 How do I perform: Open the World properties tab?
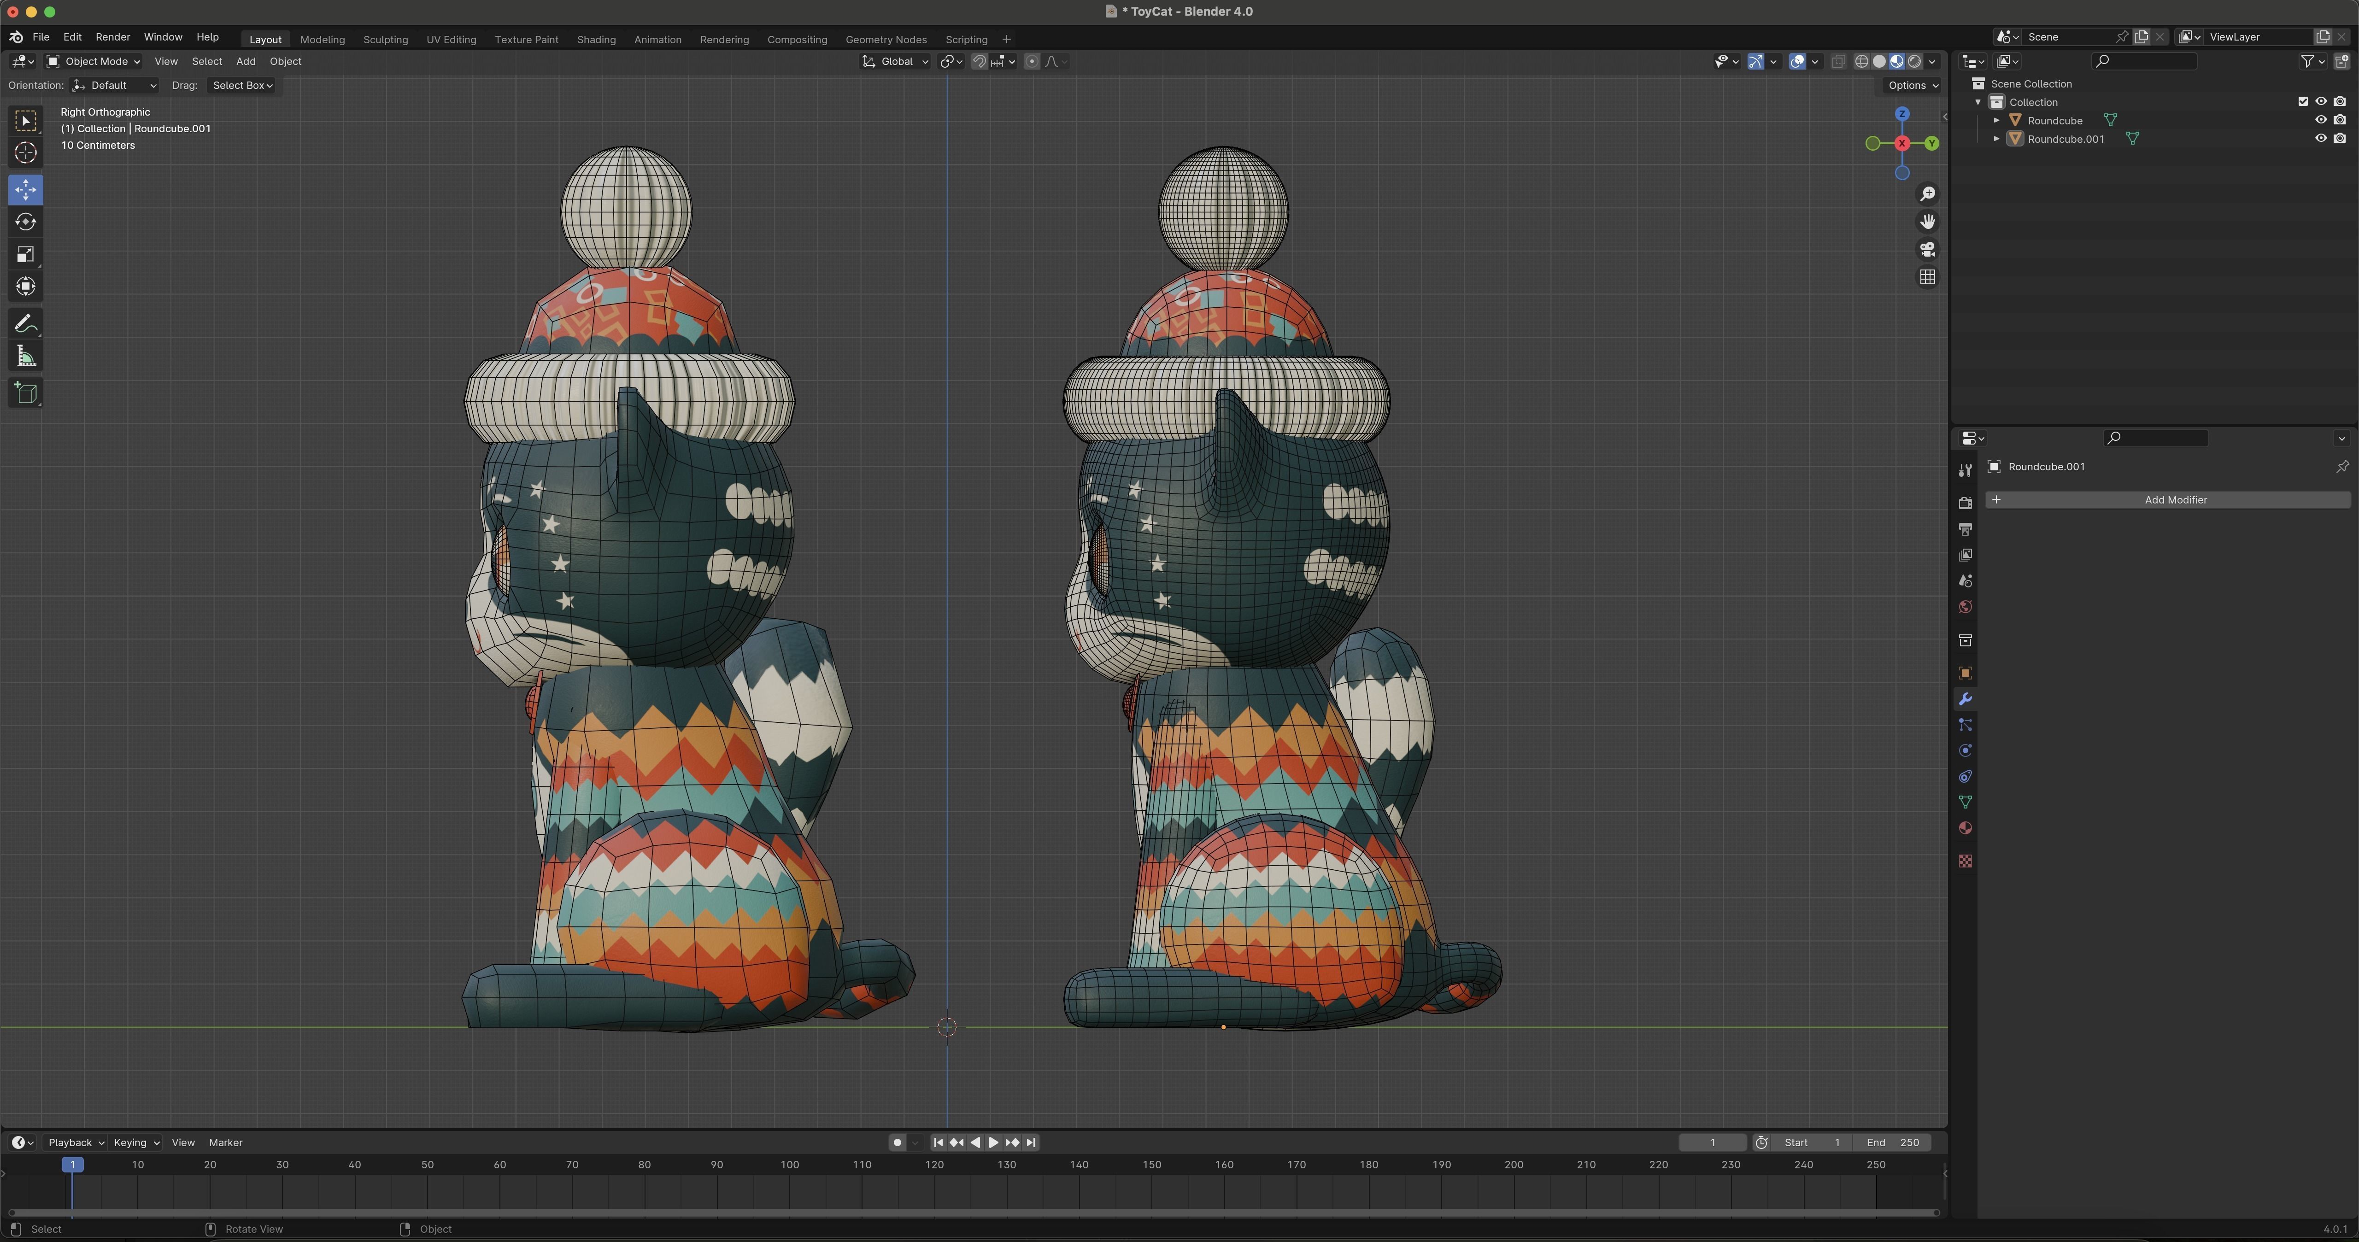(1965, 607)
